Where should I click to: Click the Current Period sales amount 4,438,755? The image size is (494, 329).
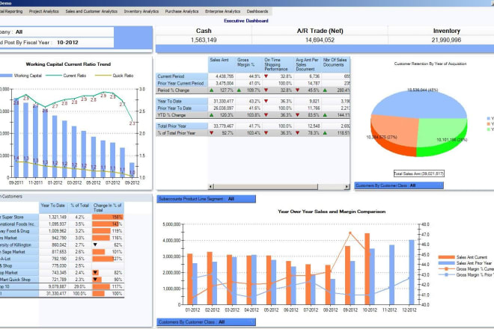click(225, 76)
